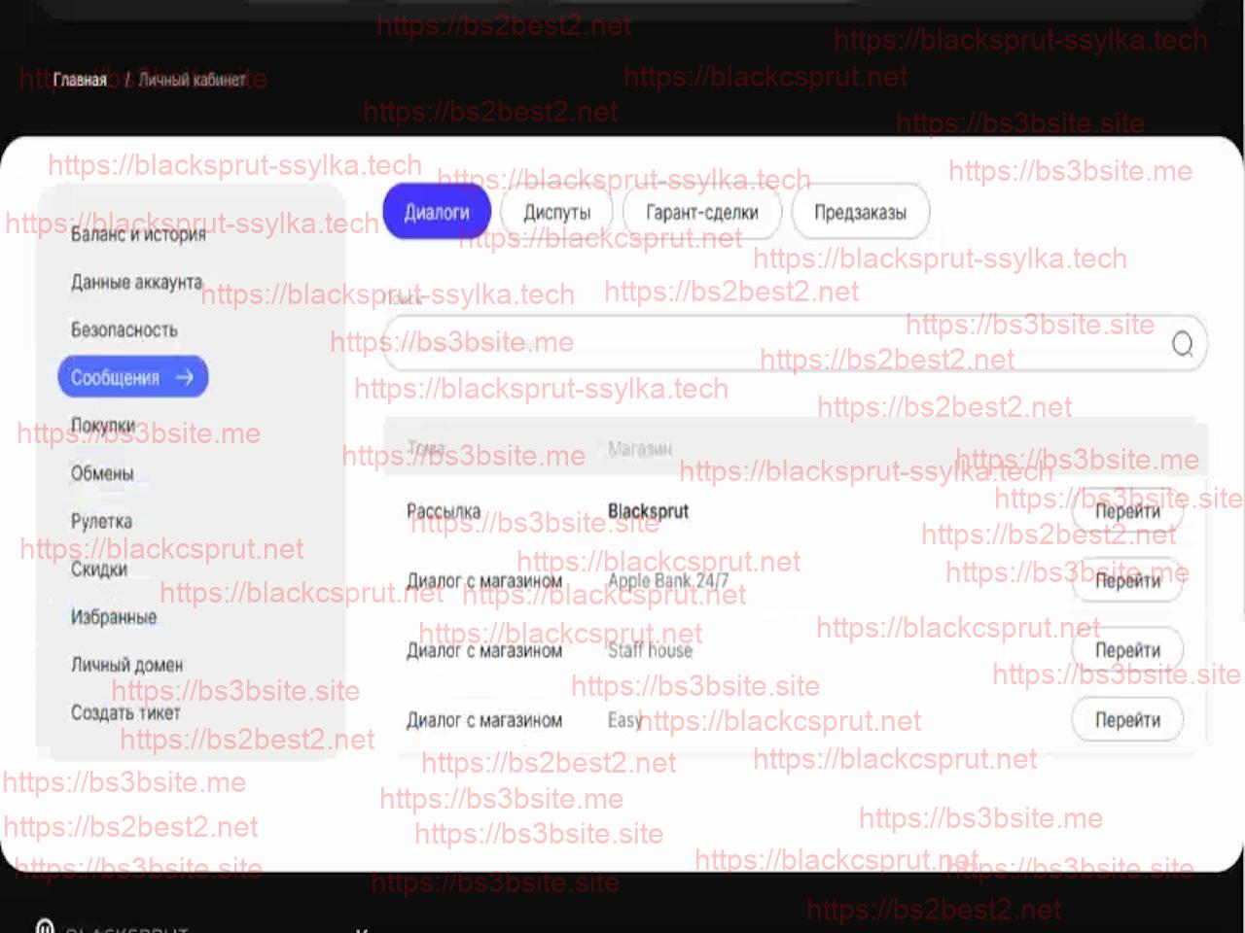Open Обмены section

(101, 473)
